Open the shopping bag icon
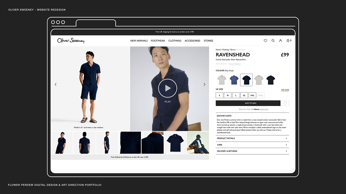Viewport: 346px width, 194px height. click(x=289, y=41)
